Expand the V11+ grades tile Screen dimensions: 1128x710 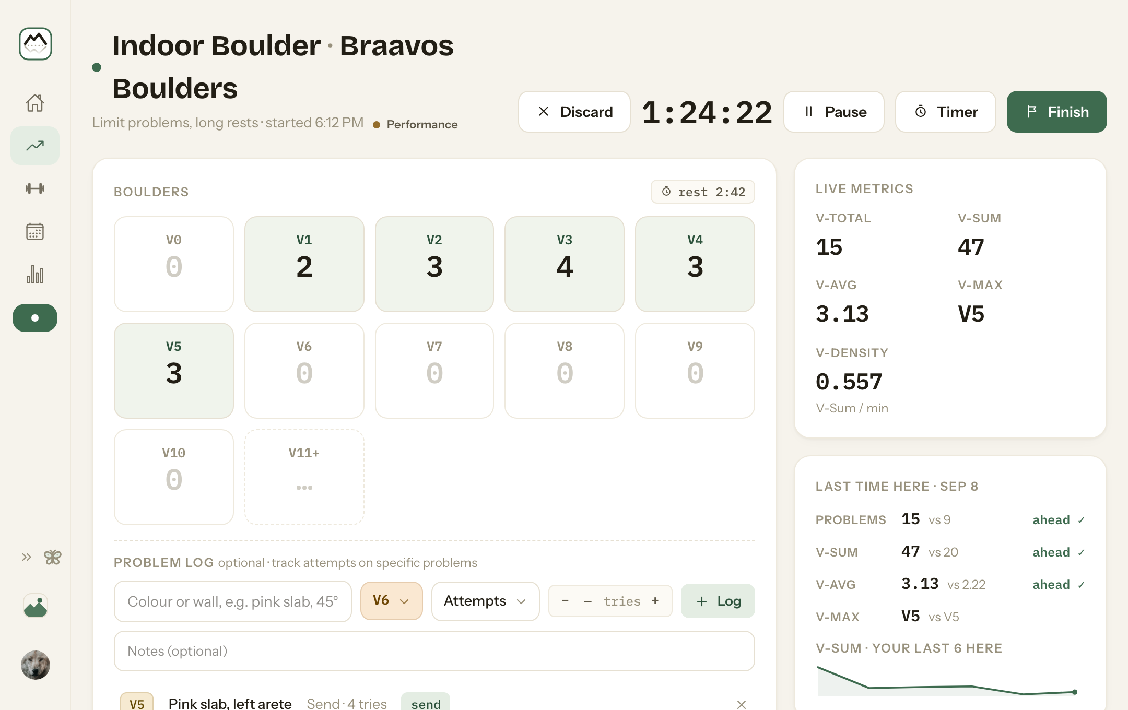point(304,477)
